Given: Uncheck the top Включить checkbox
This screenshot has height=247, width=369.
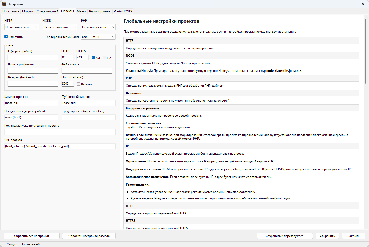Looking at the screenshot, I should (6, 37).
